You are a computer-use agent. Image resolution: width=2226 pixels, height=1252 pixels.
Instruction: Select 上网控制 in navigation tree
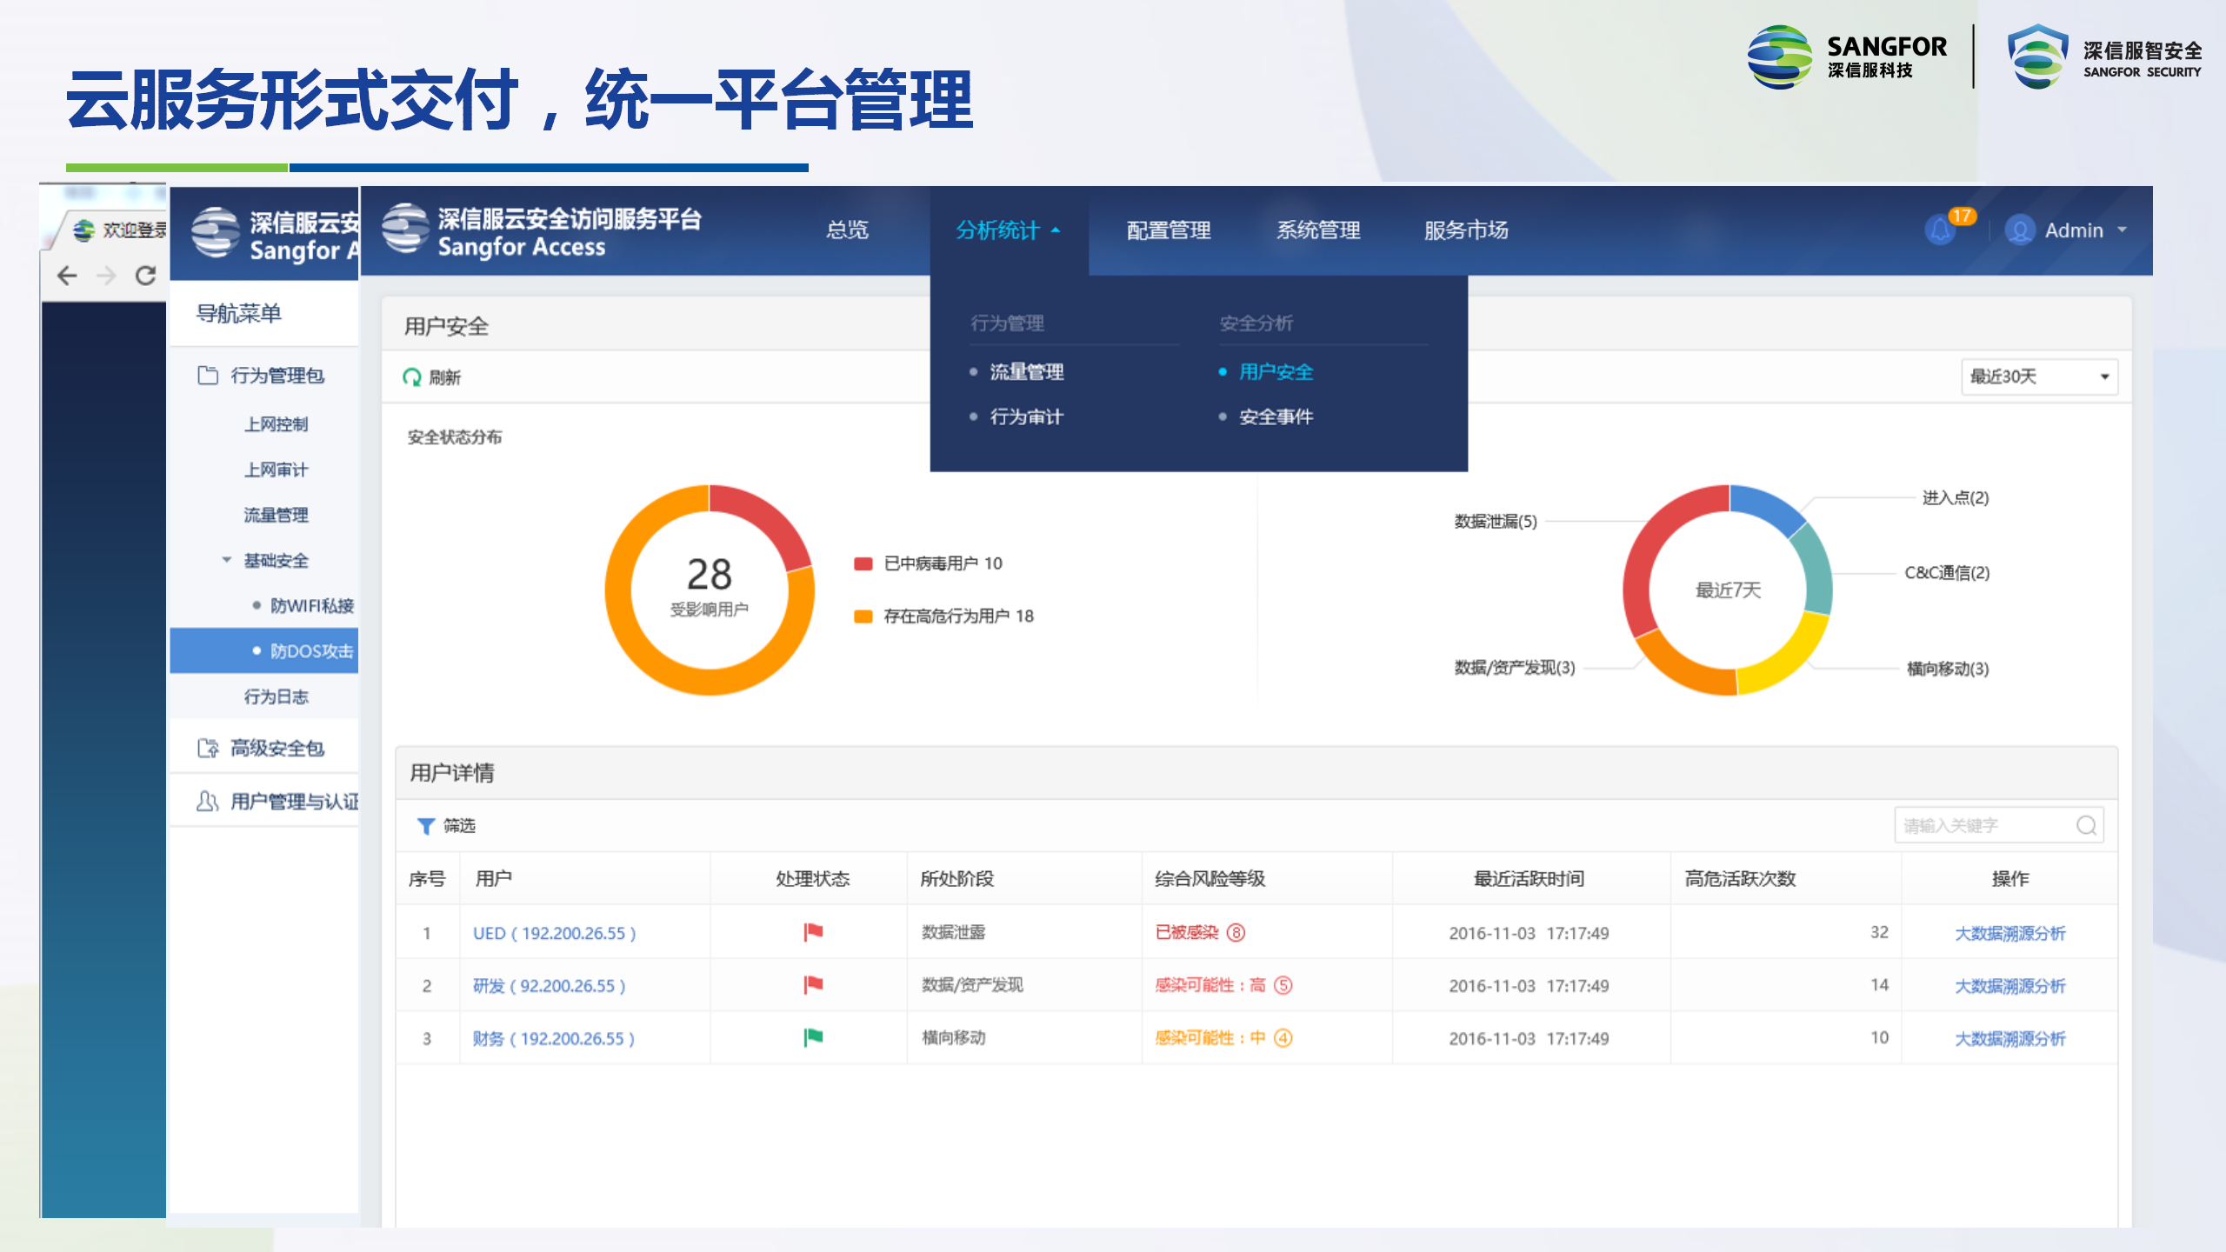click(x=276, y=424)
